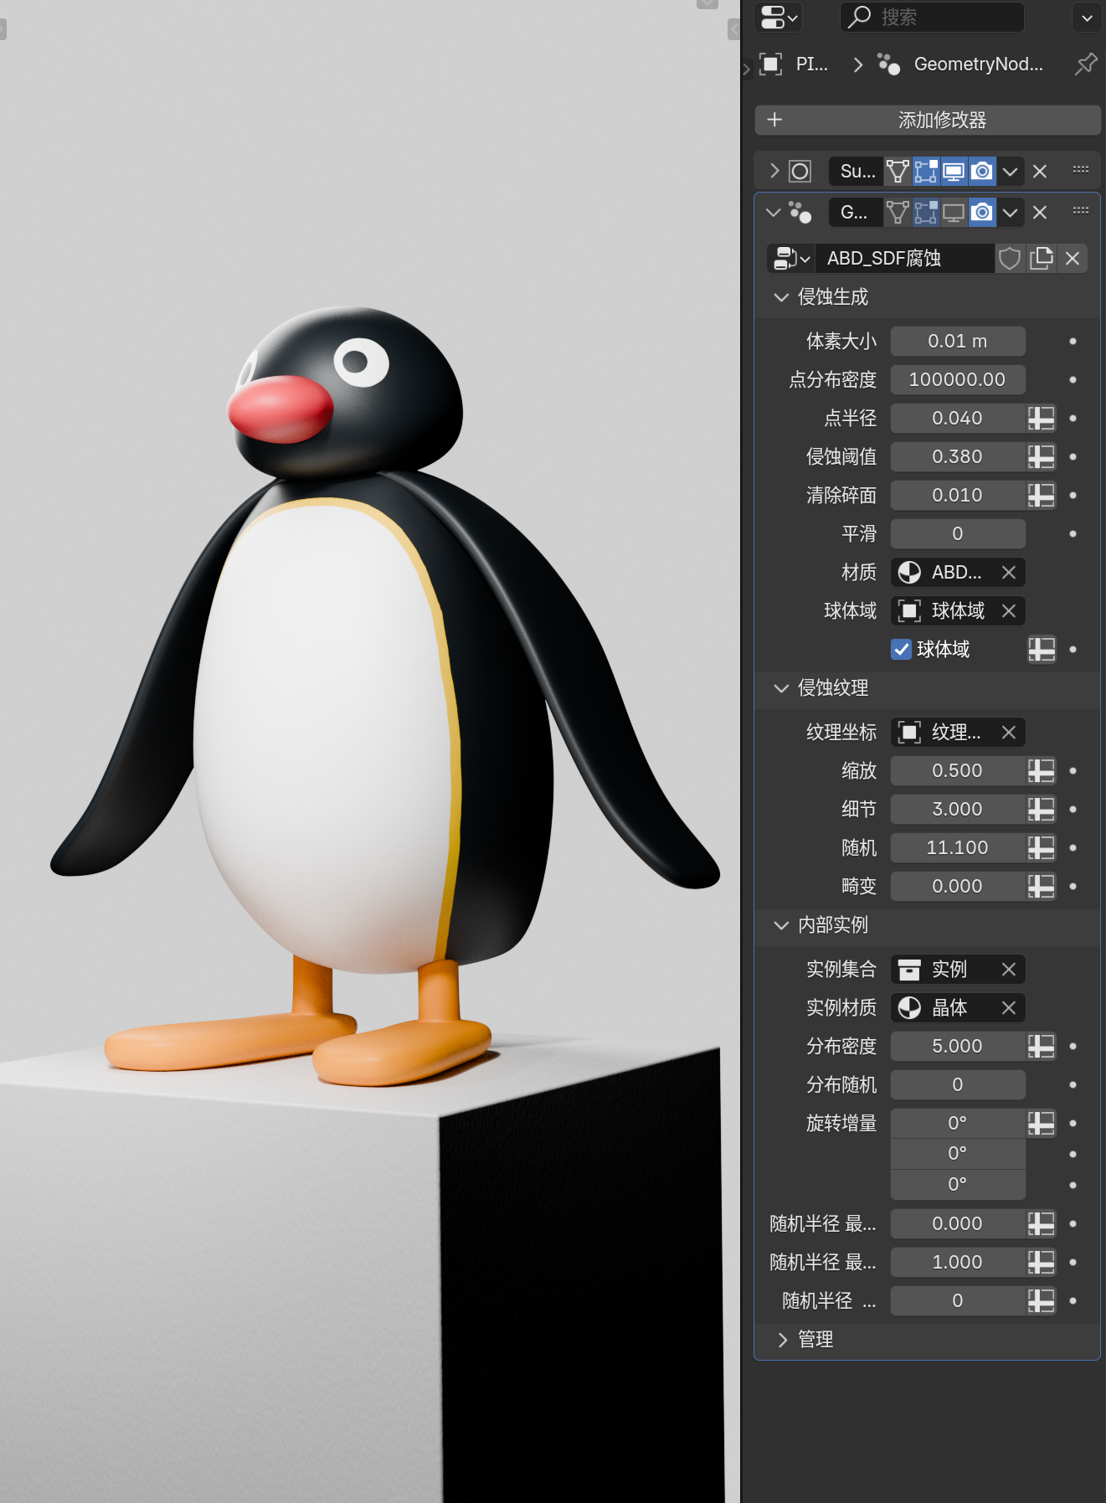The height and width of the screenshot is (1503, 1106).
Task: Pin the properties context with the pin icon
Action: [x=1086, y=64]
